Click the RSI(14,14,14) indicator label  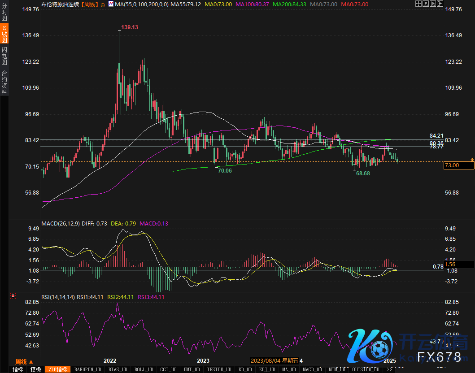coord(58,297)
